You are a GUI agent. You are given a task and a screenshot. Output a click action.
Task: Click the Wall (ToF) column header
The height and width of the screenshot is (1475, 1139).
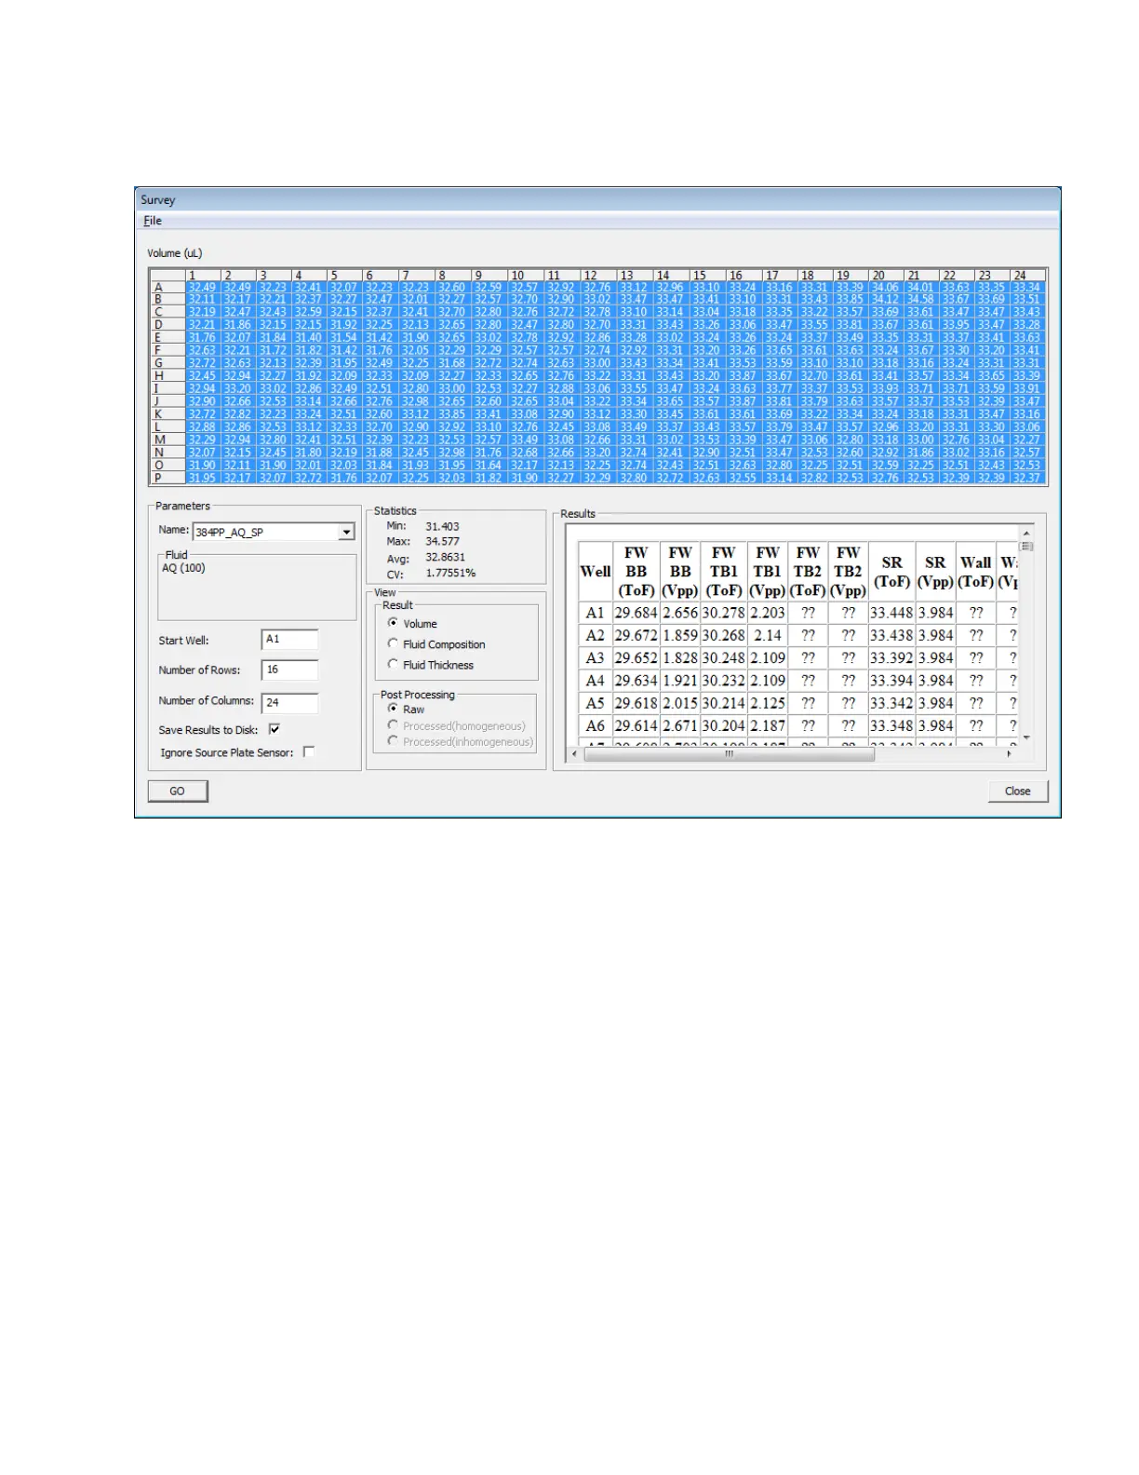(x=976, y=572)
